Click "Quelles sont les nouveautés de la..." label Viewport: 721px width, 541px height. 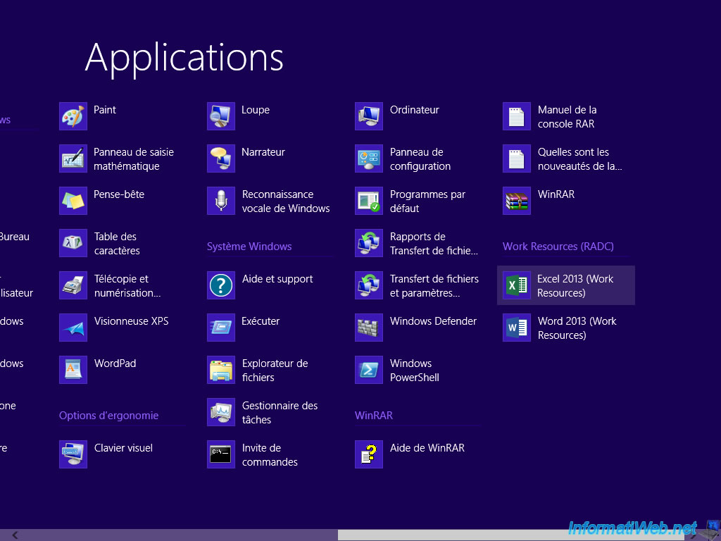tap(580, 159)
